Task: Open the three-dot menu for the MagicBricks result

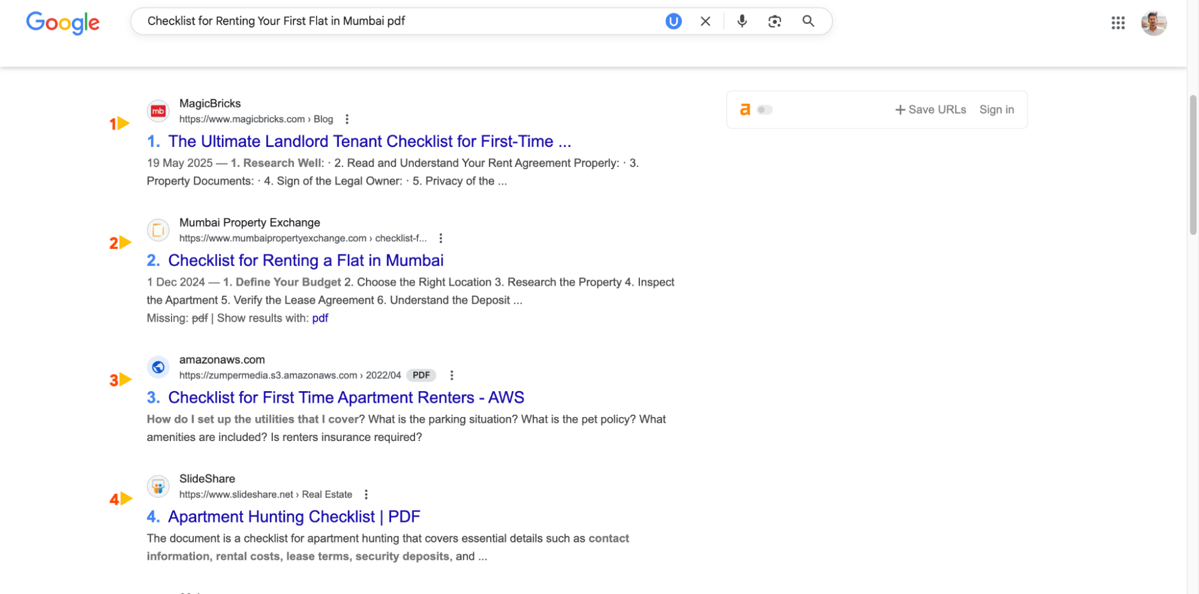Action: (347, 119)
